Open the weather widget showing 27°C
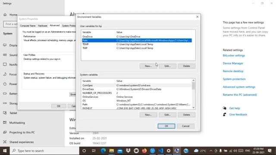 click(200, 151)
